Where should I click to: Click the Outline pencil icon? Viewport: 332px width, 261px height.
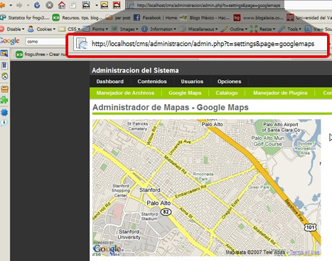pos(224,29)
